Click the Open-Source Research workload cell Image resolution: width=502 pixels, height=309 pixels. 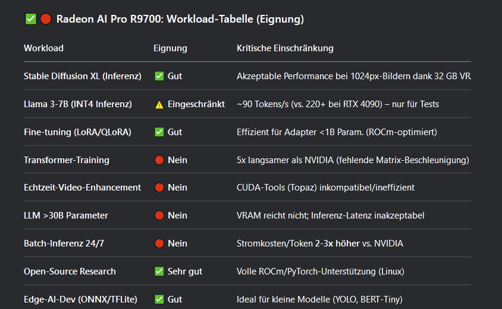[x=70, y=271]
